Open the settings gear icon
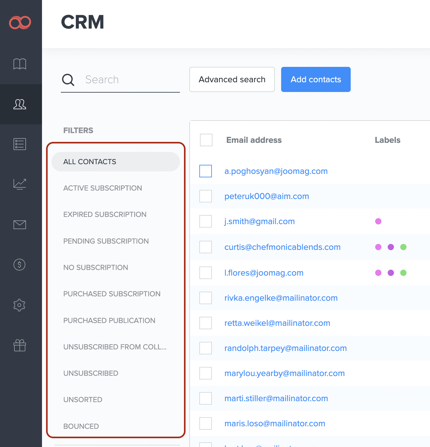 point(20,305)
